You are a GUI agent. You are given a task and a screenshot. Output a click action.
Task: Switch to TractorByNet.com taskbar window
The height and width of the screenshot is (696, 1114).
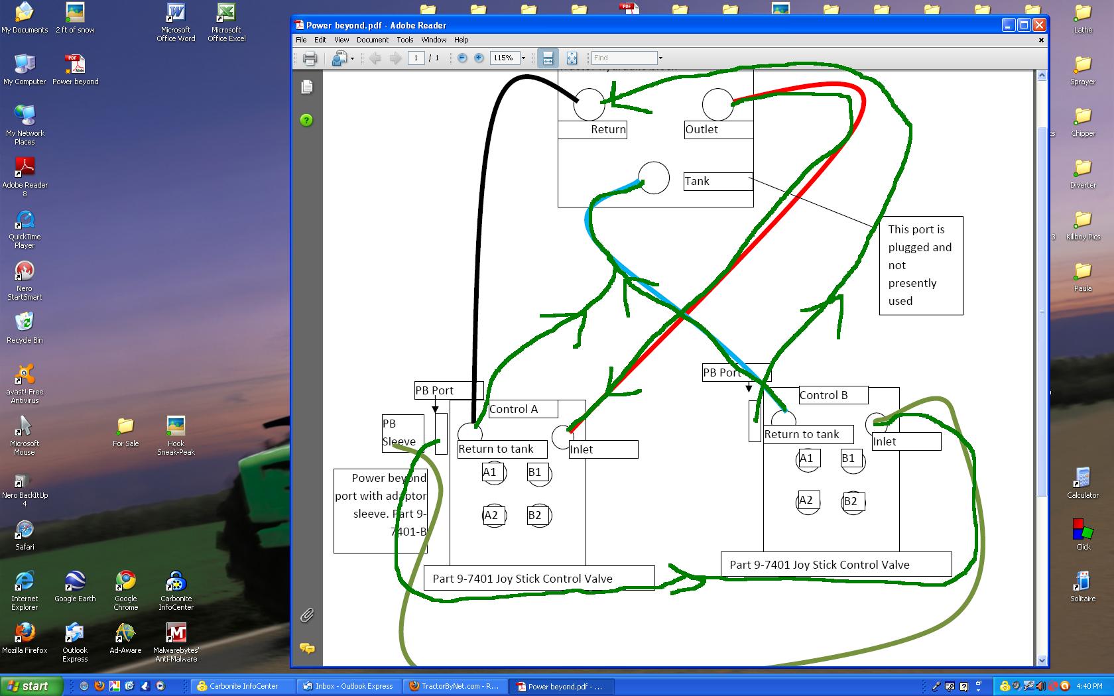[454, 686]
